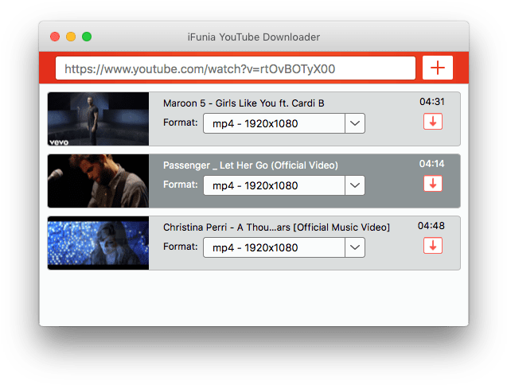The height and width of the screenshot is (385, 507).
Task: Click the Passenger video thumbnail
Action: 98,181
